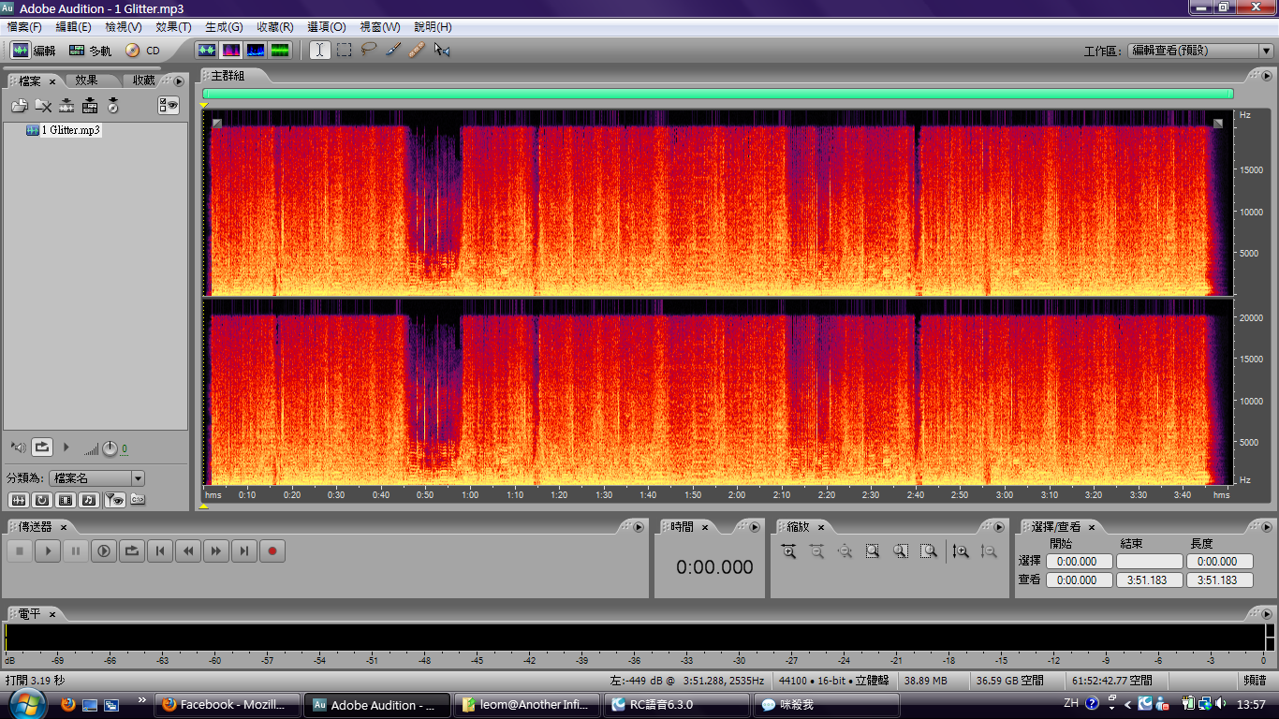Open the CD view

pos(142,51)
